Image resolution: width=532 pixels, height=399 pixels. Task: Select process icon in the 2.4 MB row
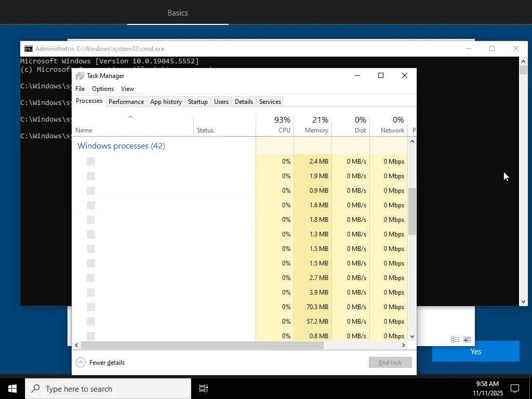tap(90, 162)
